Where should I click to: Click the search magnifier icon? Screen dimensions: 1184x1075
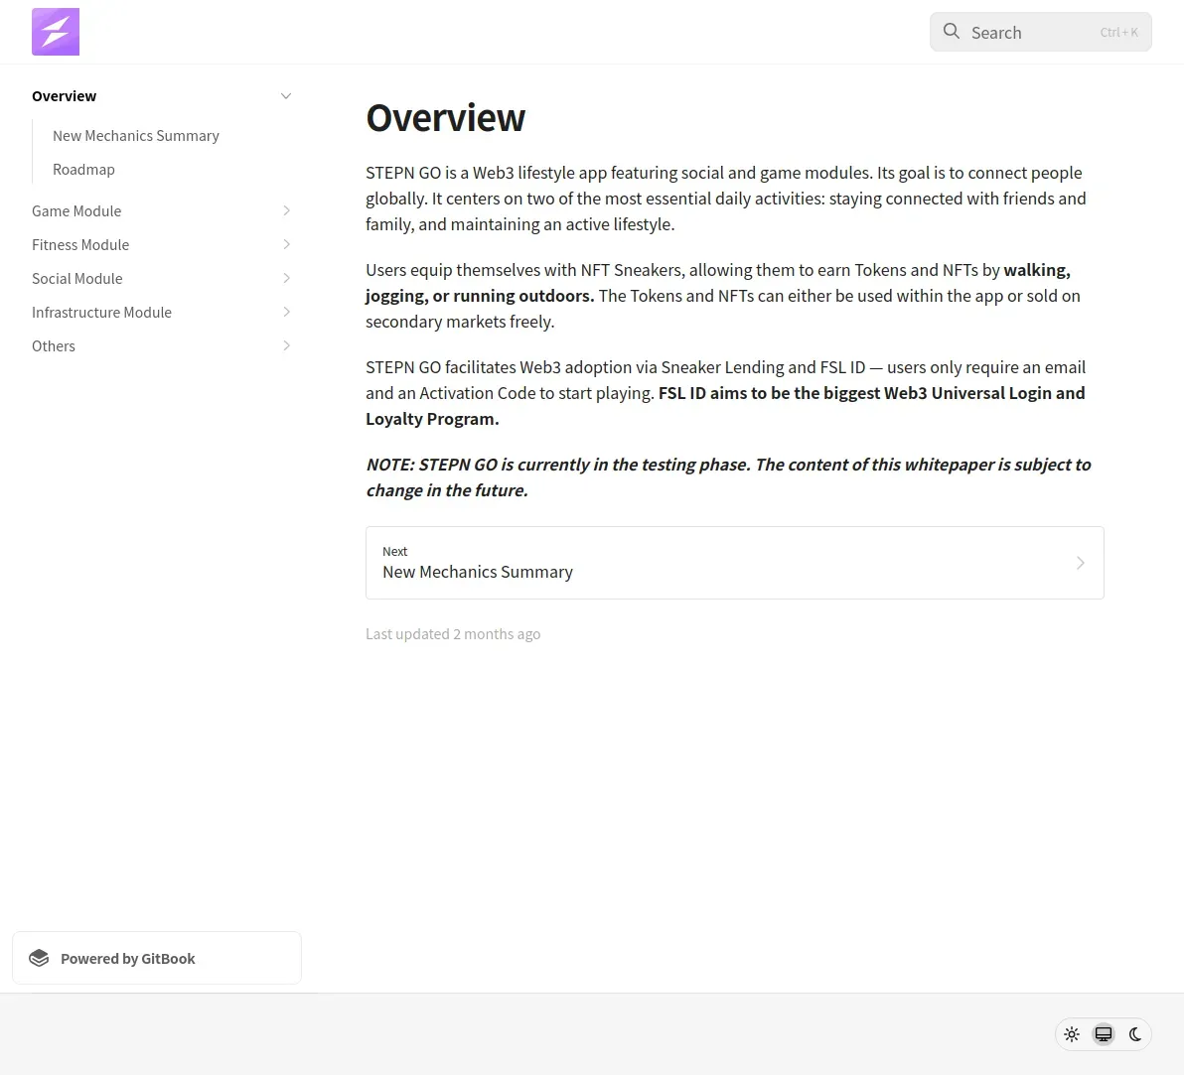(952, 32)
